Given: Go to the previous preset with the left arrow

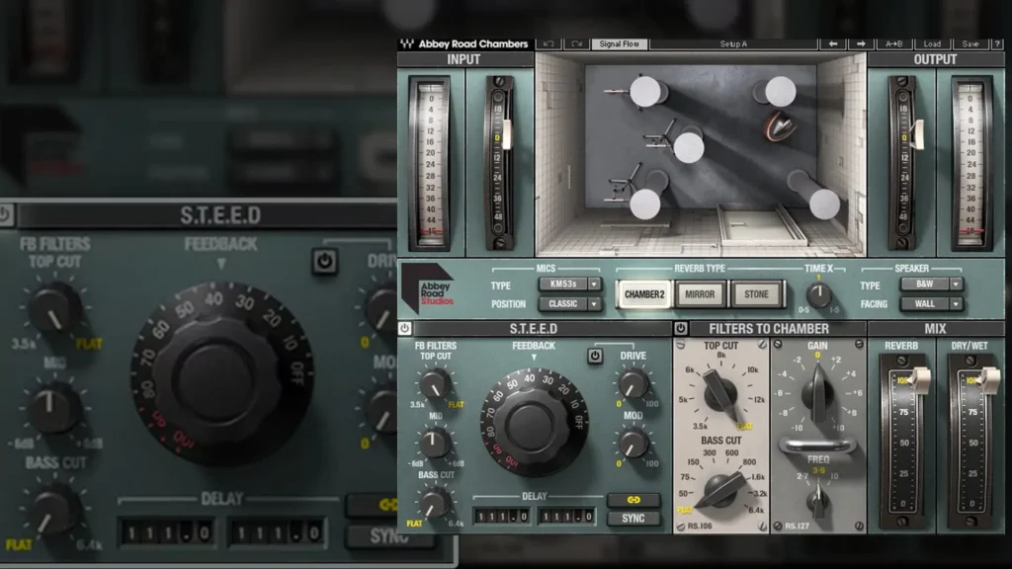Looking at the screenshot, I should tap(833, 43).
